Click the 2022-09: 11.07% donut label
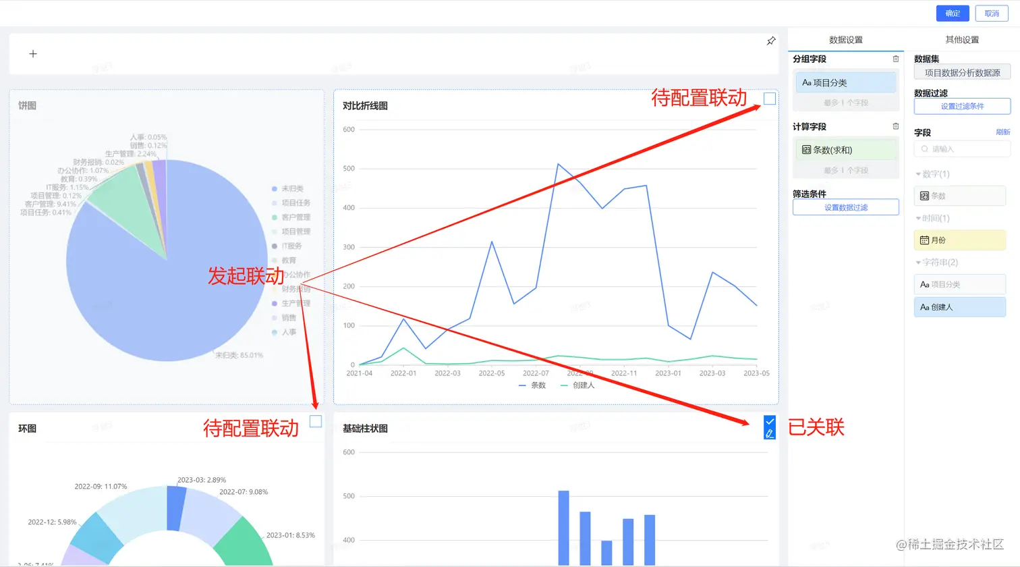 [x=101, y=486]
